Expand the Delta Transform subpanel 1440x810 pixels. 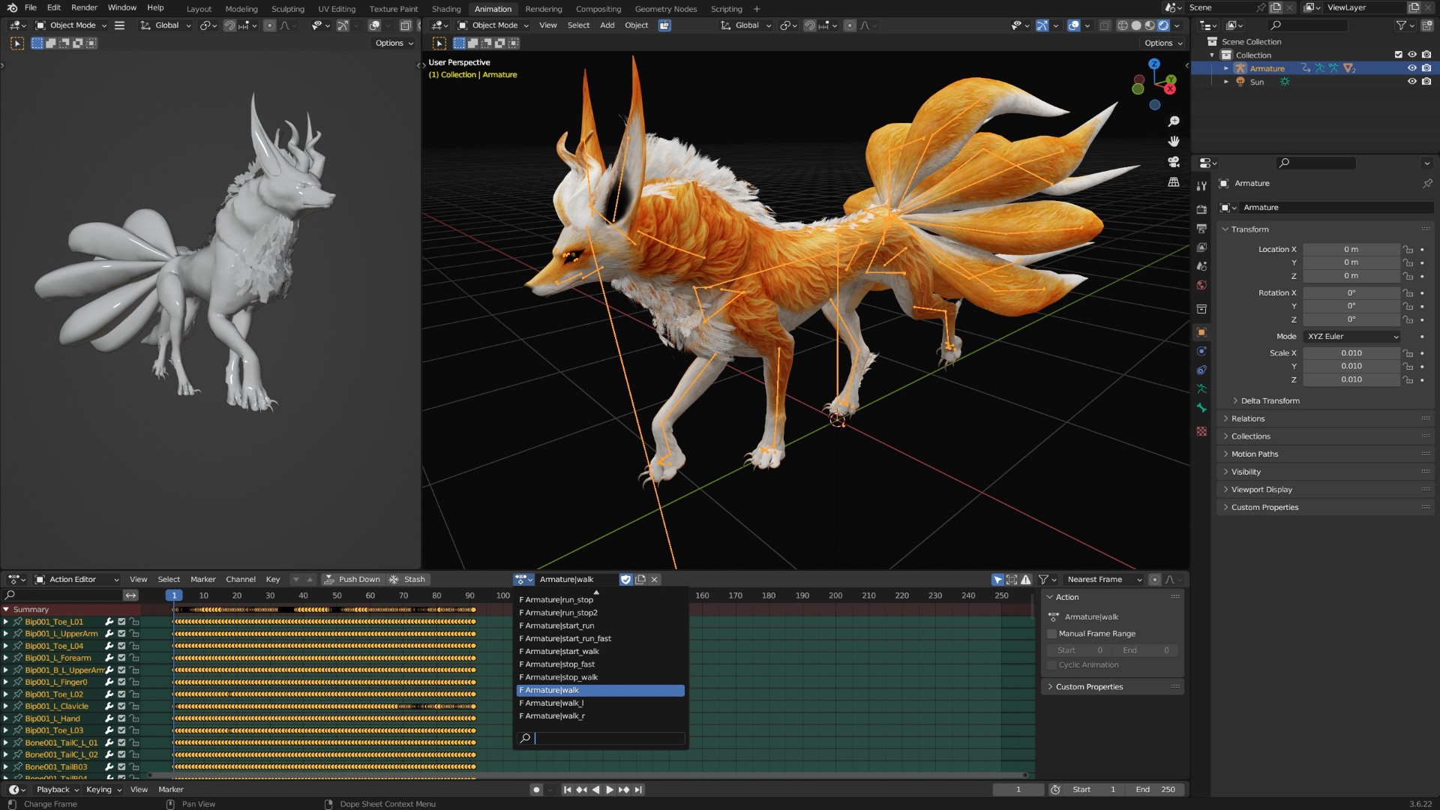(1270, 401)
